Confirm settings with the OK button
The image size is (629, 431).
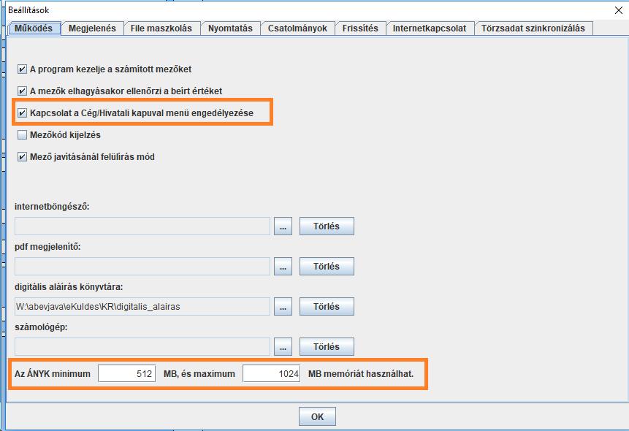click(x=317, y=416)
